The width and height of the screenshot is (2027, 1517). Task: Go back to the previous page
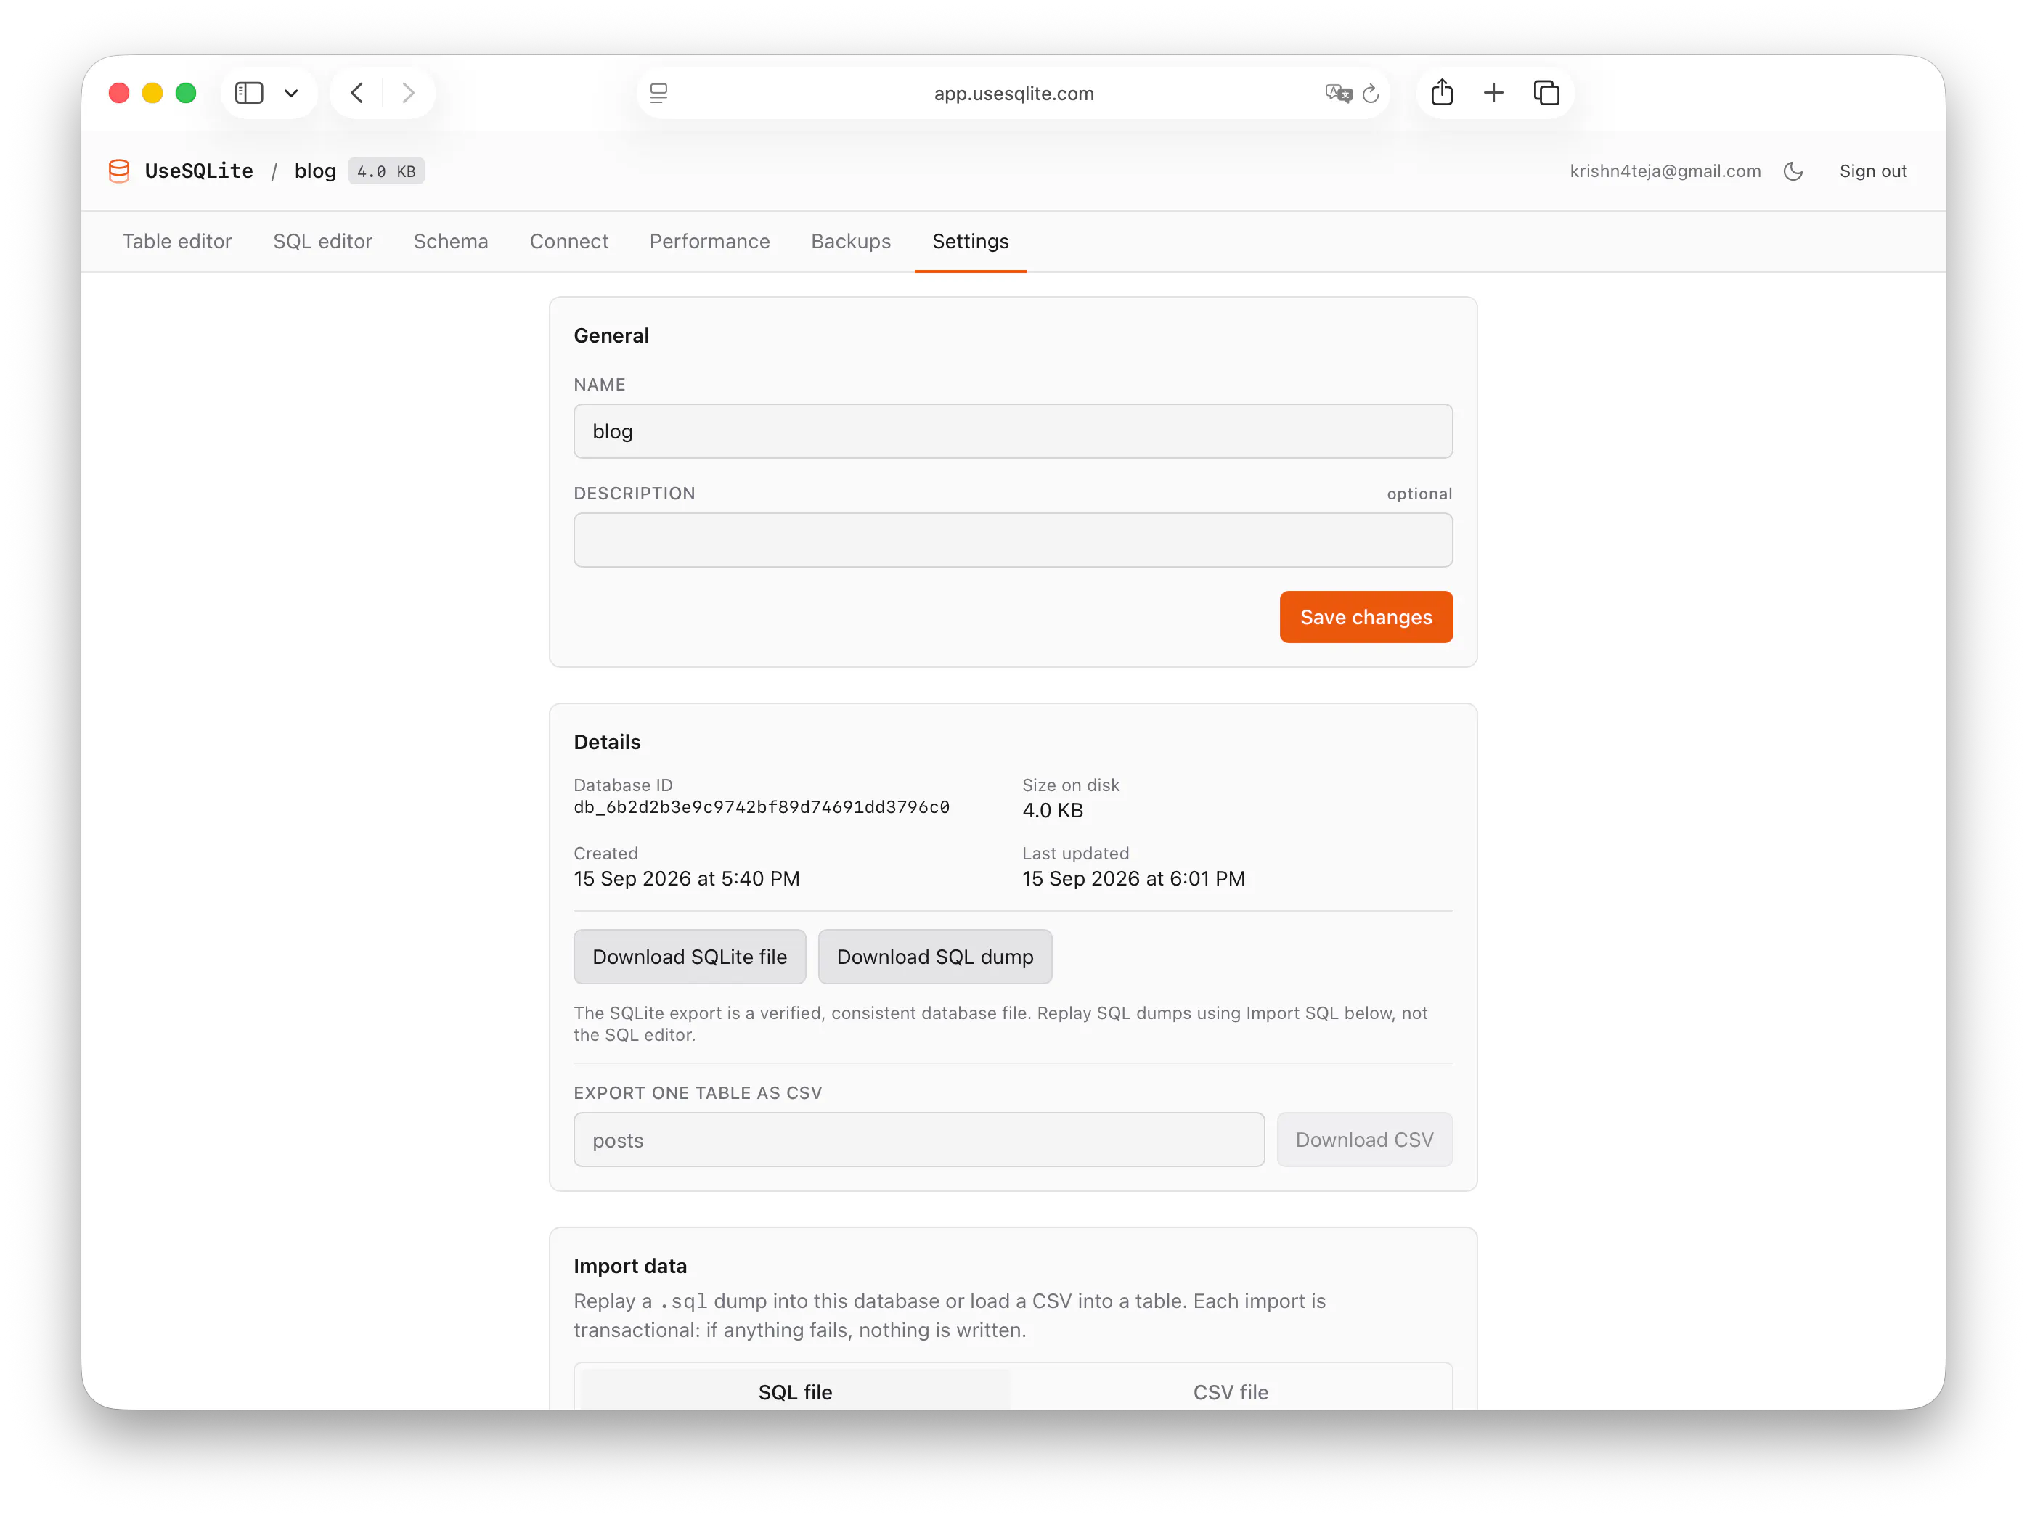[x=357, y=92]
